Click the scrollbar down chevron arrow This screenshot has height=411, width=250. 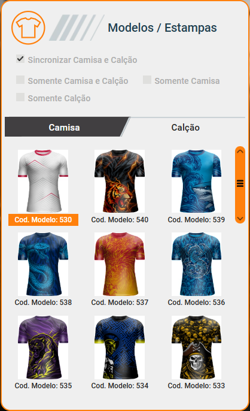240,218
